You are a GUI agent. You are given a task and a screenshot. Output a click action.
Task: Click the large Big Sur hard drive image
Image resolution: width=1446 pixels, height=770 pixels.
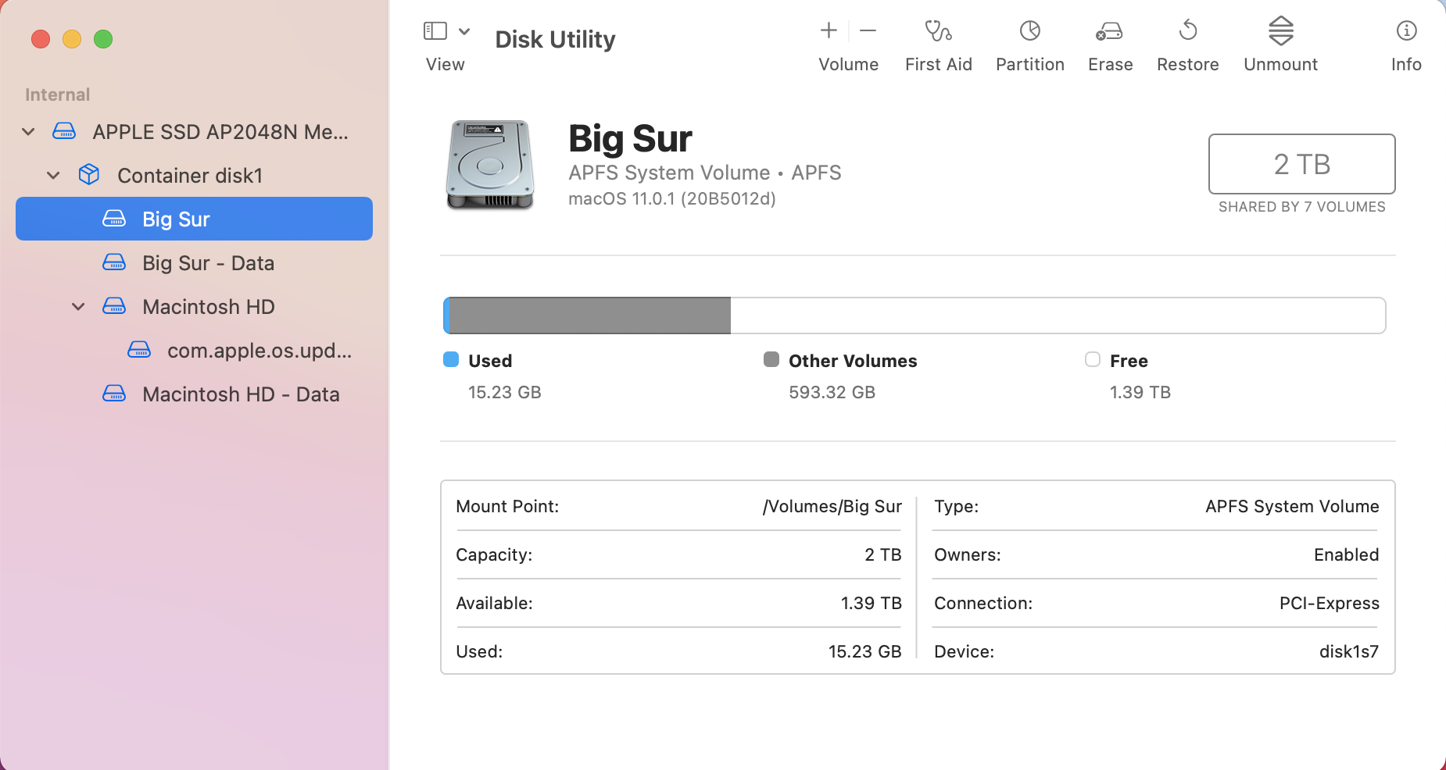pos(490,165)
